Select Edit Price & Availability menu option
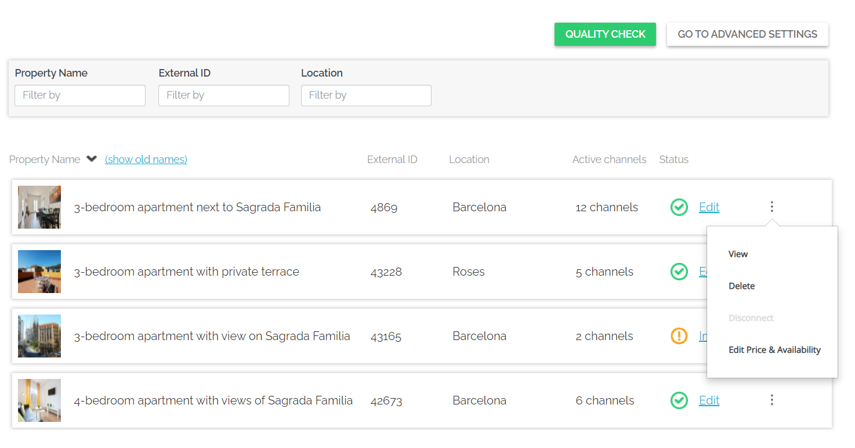855x448 pixels. [x=774, y=350]
